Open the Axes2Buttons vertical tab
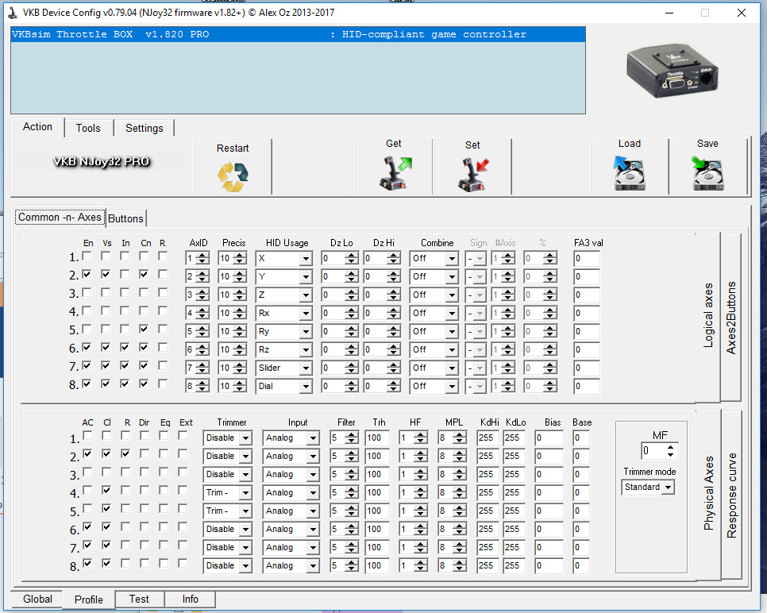This screenshot has width=767, height=613. tap(731, 318)
